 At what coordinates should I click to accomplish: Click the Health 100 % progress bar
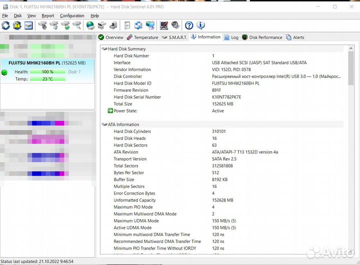pyautogui.click(x=47, y=72)
